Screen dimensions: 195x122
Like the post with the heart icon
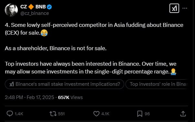click(96, 114)
